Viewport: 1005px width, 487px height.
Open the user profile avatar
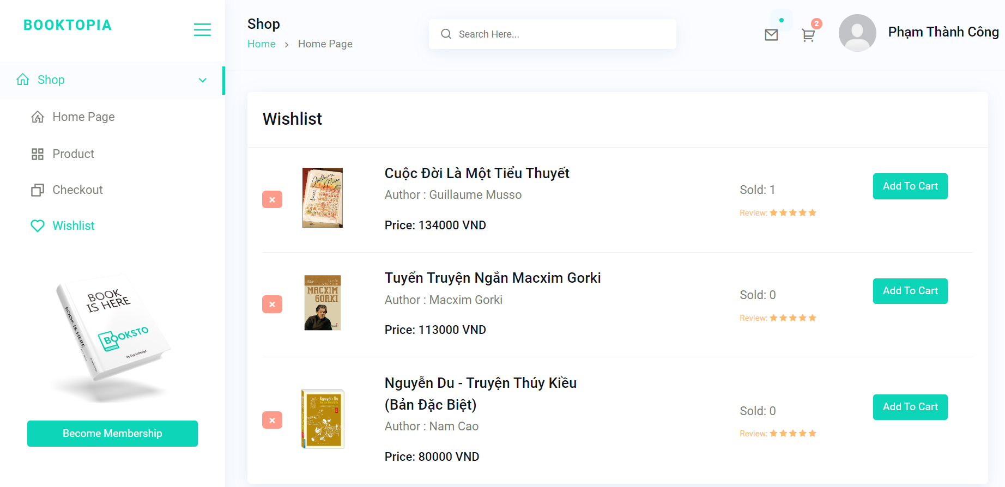(x=857, y=33)
